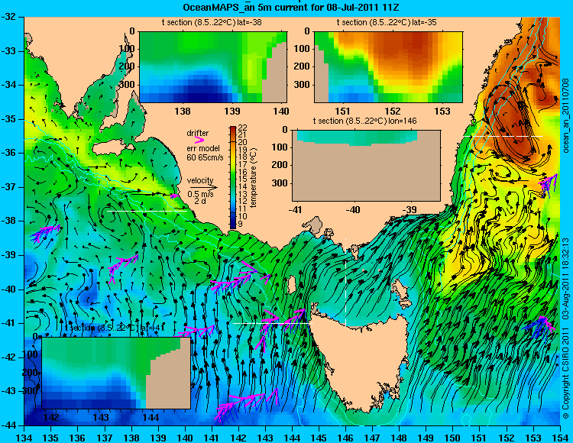The height and width of the screenshot is (443, 573).
Task: Click the black velocity scale arrow in legend
Action: [203, 187]
